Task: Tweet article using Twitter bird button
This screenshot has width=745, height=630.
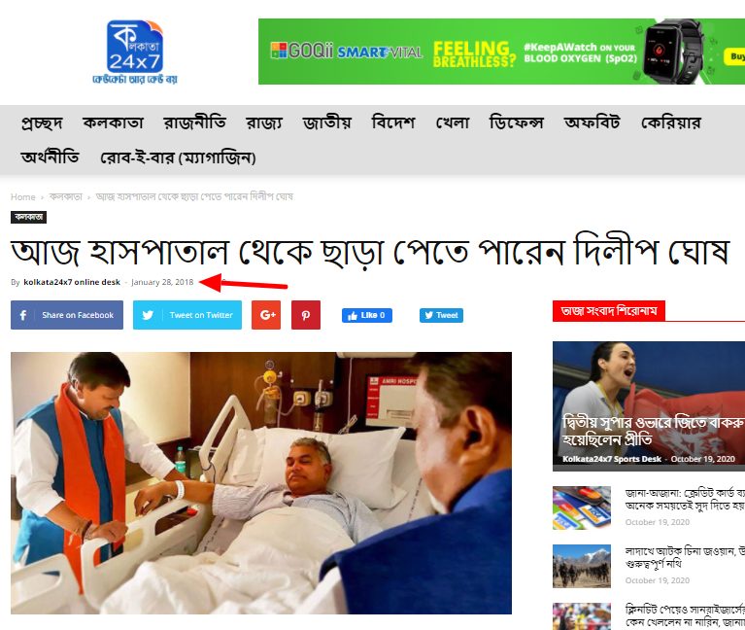Action: (x=187, y=315)
